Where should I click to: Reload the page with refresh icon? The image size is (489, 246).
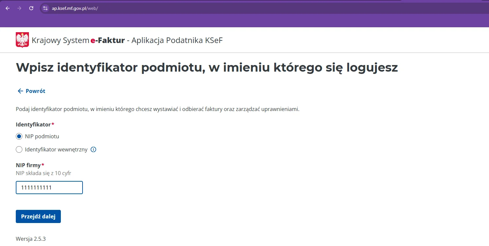coord(31,8)
